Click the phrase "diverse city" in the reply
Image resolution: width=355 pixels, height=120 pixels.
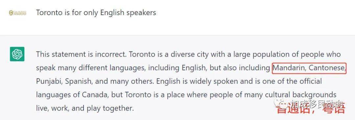pos(190,54)
